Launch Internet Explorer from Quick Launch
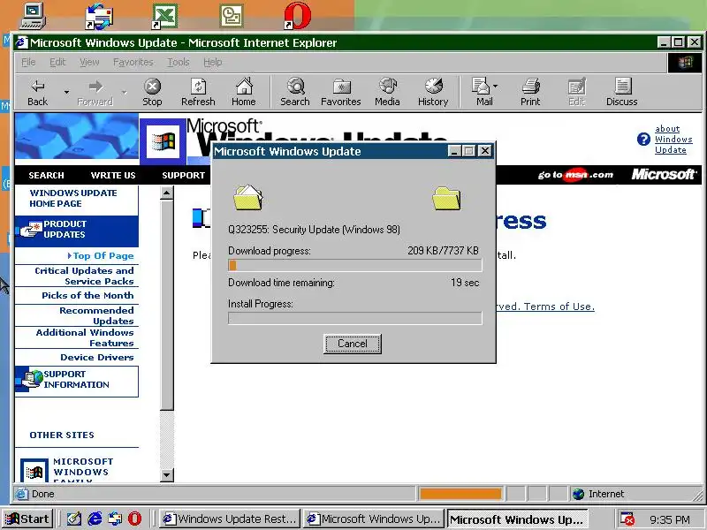Screen dimensions: 707x530 (95, 519)
